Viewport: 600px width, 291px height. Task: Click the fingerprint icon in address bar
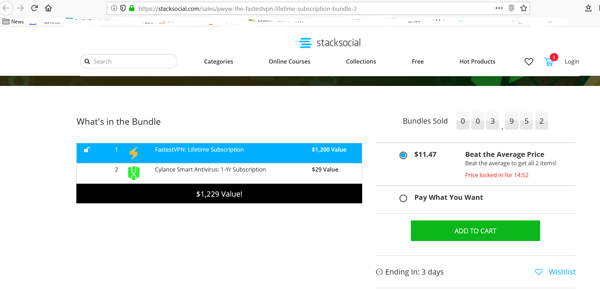pos(511,8)
